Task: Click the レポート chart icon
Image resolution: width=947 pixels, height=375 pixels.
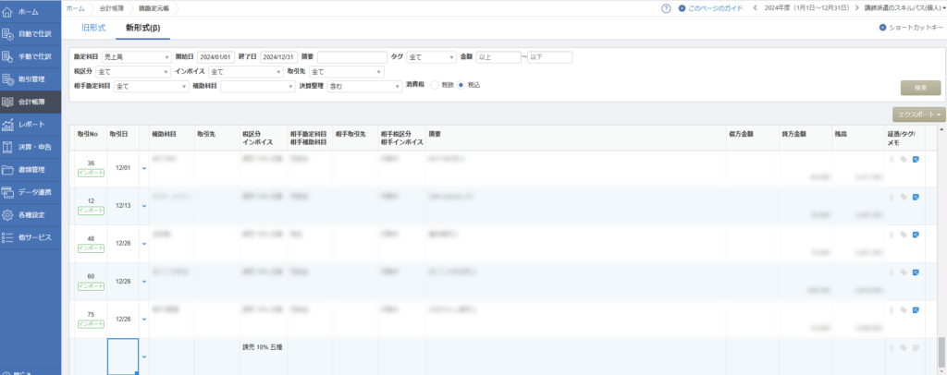Action: point(8,125)
